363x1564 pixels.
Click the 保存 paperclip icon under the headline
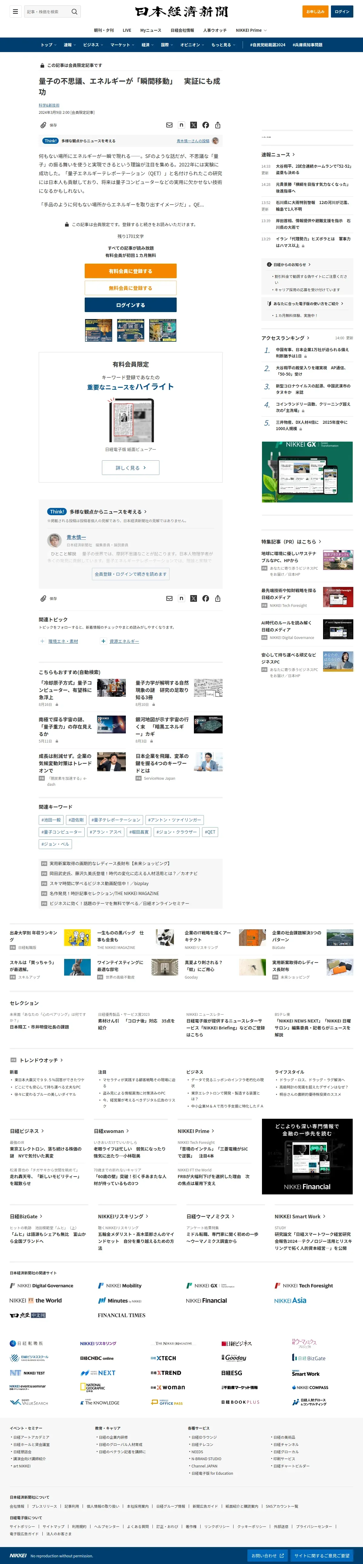coord(44,125)
